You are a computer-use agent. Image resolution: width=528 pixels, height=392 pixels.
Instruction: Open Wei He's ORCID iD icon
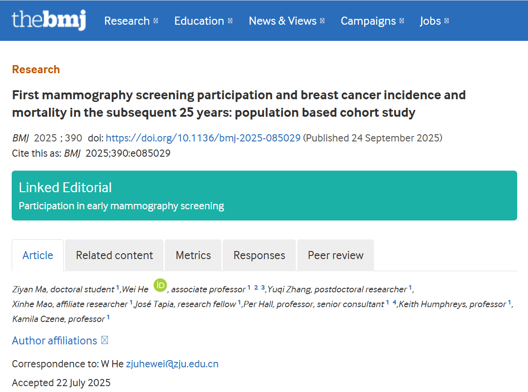(x=160, y=285)
